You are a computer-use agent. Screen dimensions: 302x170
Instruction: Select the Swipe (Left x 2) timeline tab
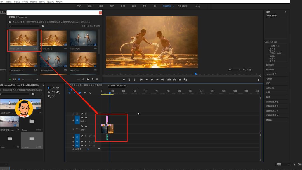(117, 86)
